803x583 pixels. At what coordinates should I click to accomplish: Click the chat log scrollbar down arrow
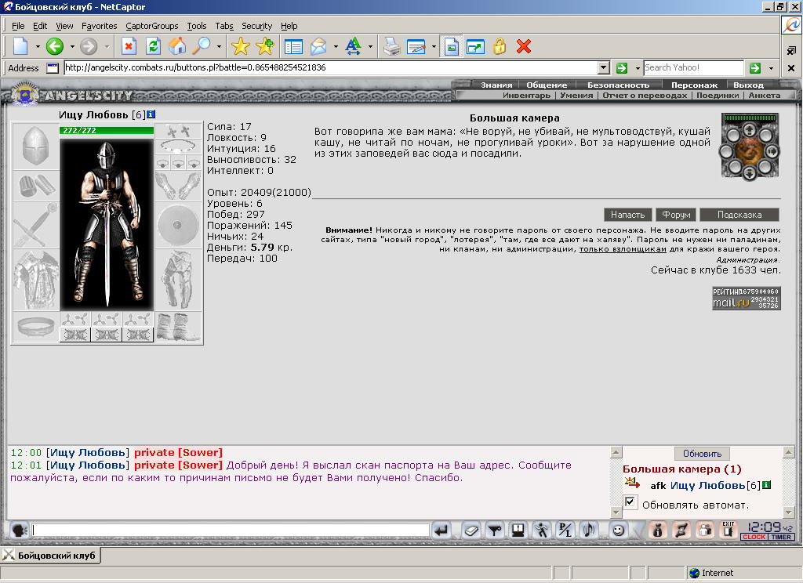[616, 512]
